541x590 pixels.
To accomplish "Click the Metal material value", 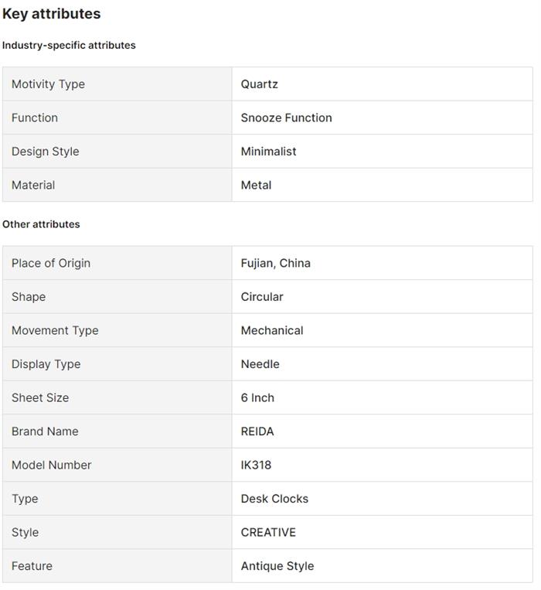I will [256, 186].
